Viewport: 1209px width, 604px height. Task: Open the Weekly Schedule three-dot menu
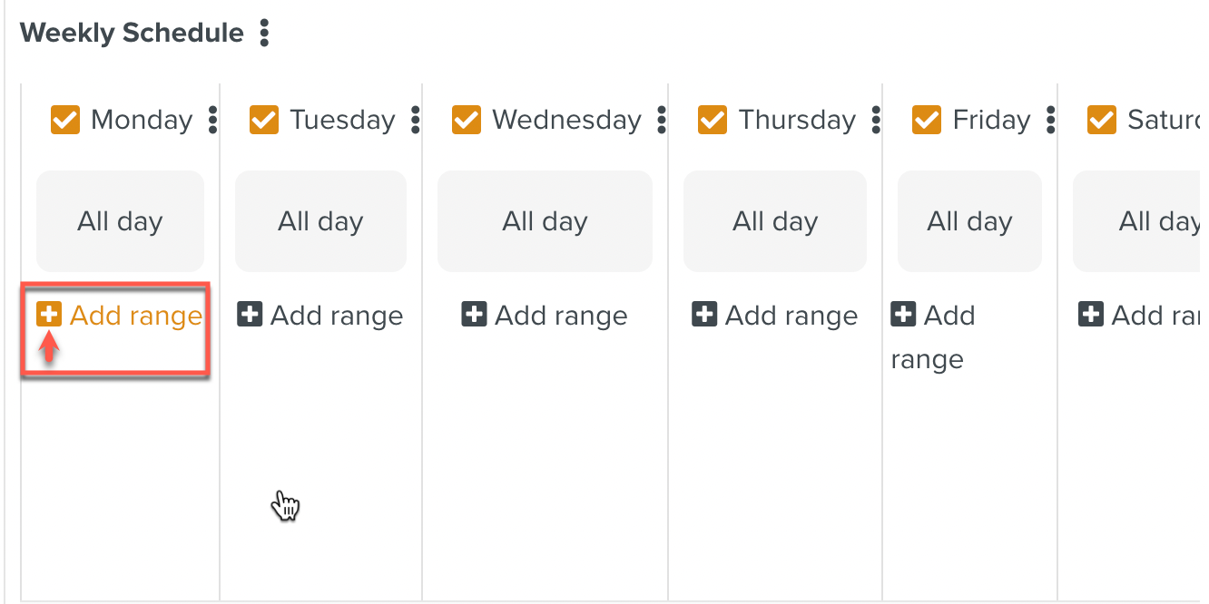[264, 34]
